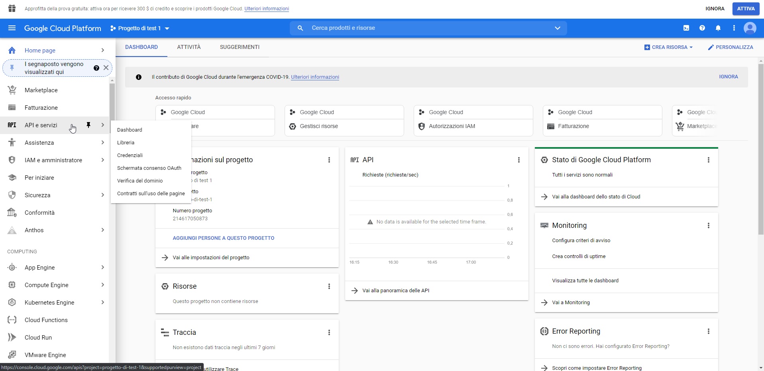The image size is (764, 371).
Task: Select Verifica del dominio submenu item
Action: point(151,181)
